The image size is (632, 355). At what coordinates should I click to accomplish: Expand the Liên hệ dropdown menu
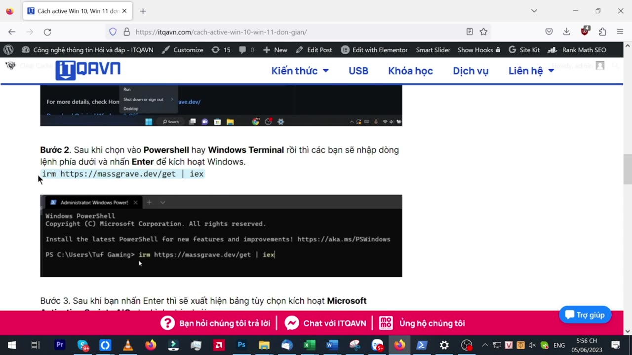coord(531,71)
